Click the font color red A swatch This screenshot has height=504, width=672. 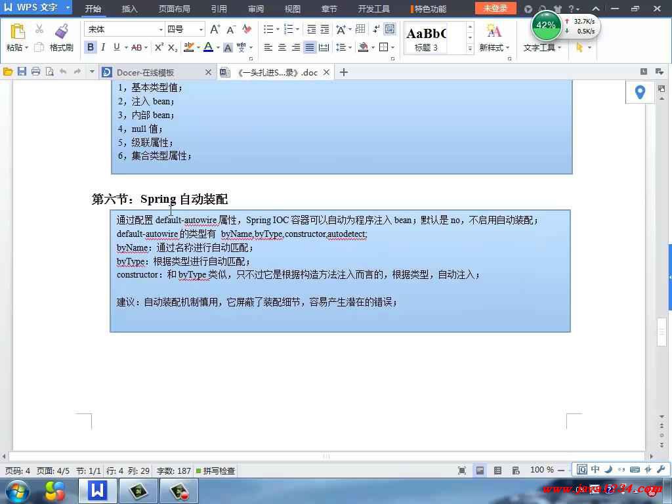coord(208,47)
